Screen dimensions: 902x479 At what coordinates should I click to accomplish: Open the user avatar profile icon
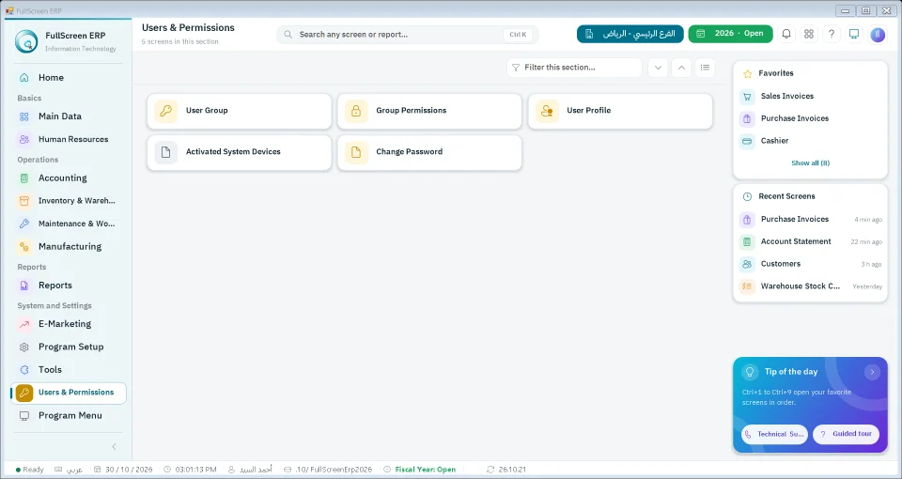(878, 35)
